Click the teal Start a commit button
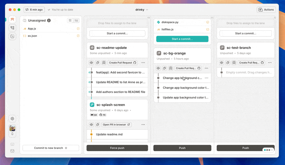The image size is (285, 165). [x=182, y=39]
